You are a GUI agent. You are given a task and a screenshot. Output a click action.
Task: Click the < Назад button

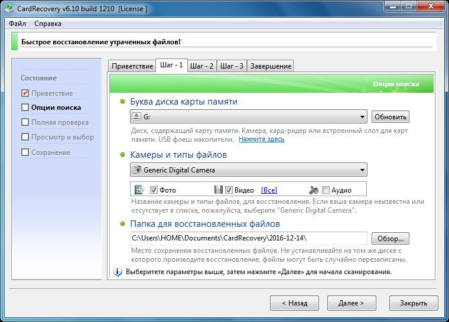pos(294,303)
